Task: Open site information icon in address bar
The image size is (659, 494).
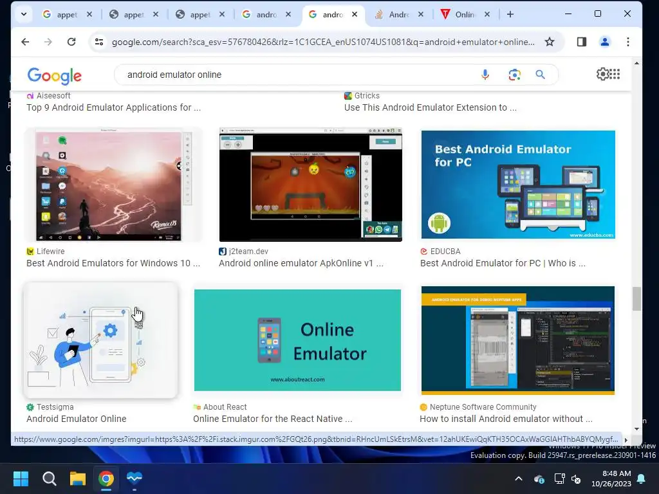Action: pyautogui.click(x=99, y=42)
